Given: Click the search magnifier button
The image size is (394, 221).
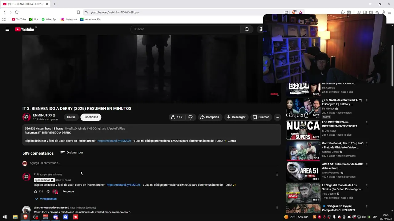Looking at the screenshot, I should click(247, 29).
